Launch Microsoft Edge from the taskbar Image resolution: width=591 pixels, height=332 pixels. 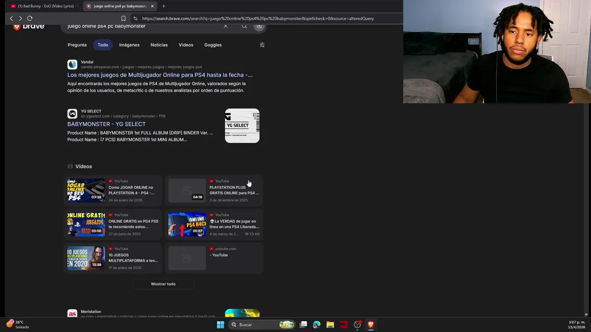click(x=317, y=325)
